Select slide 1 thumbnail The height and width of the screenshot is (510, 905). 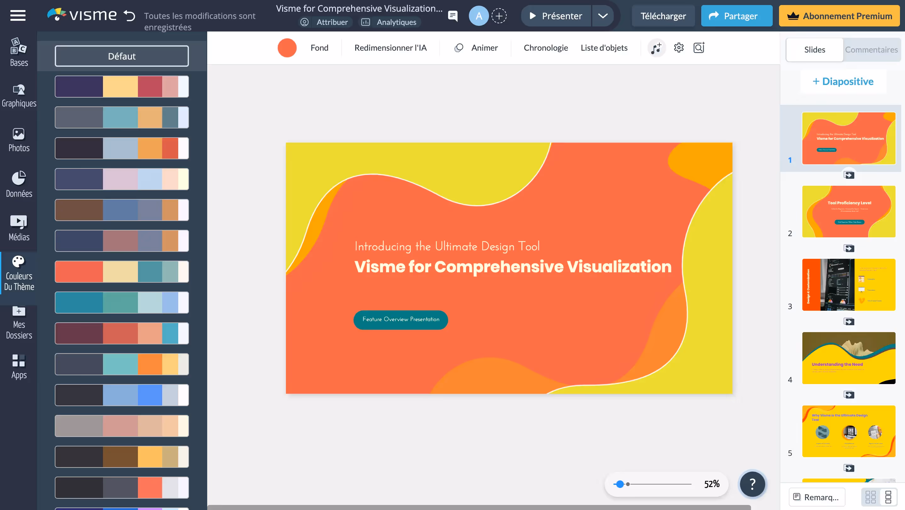tap(849, 139)
